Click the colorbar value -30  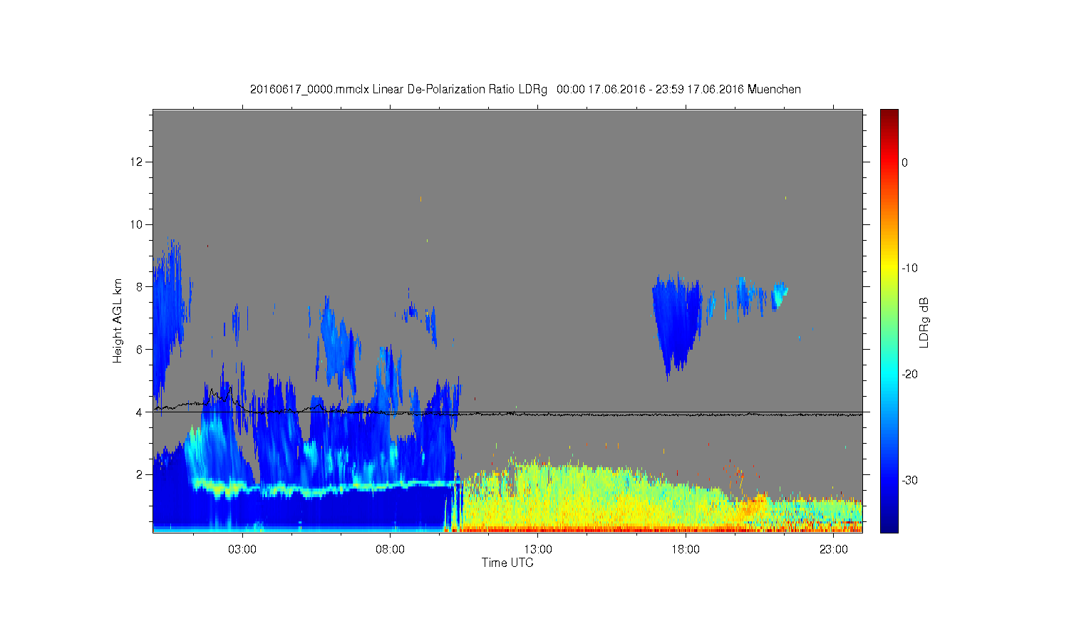909,481
